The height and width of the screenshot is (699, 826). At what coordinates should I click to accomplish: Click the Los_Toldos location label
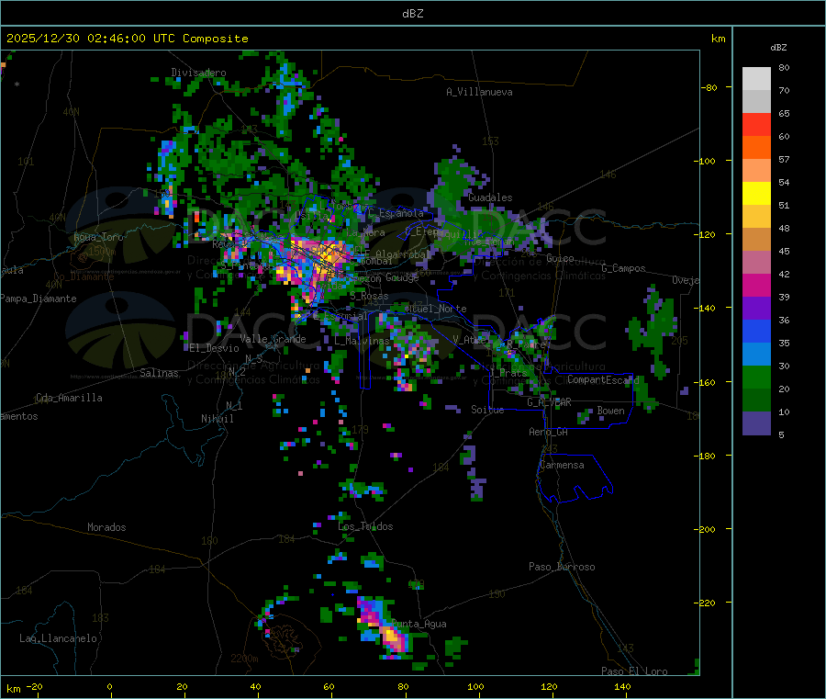365,526
